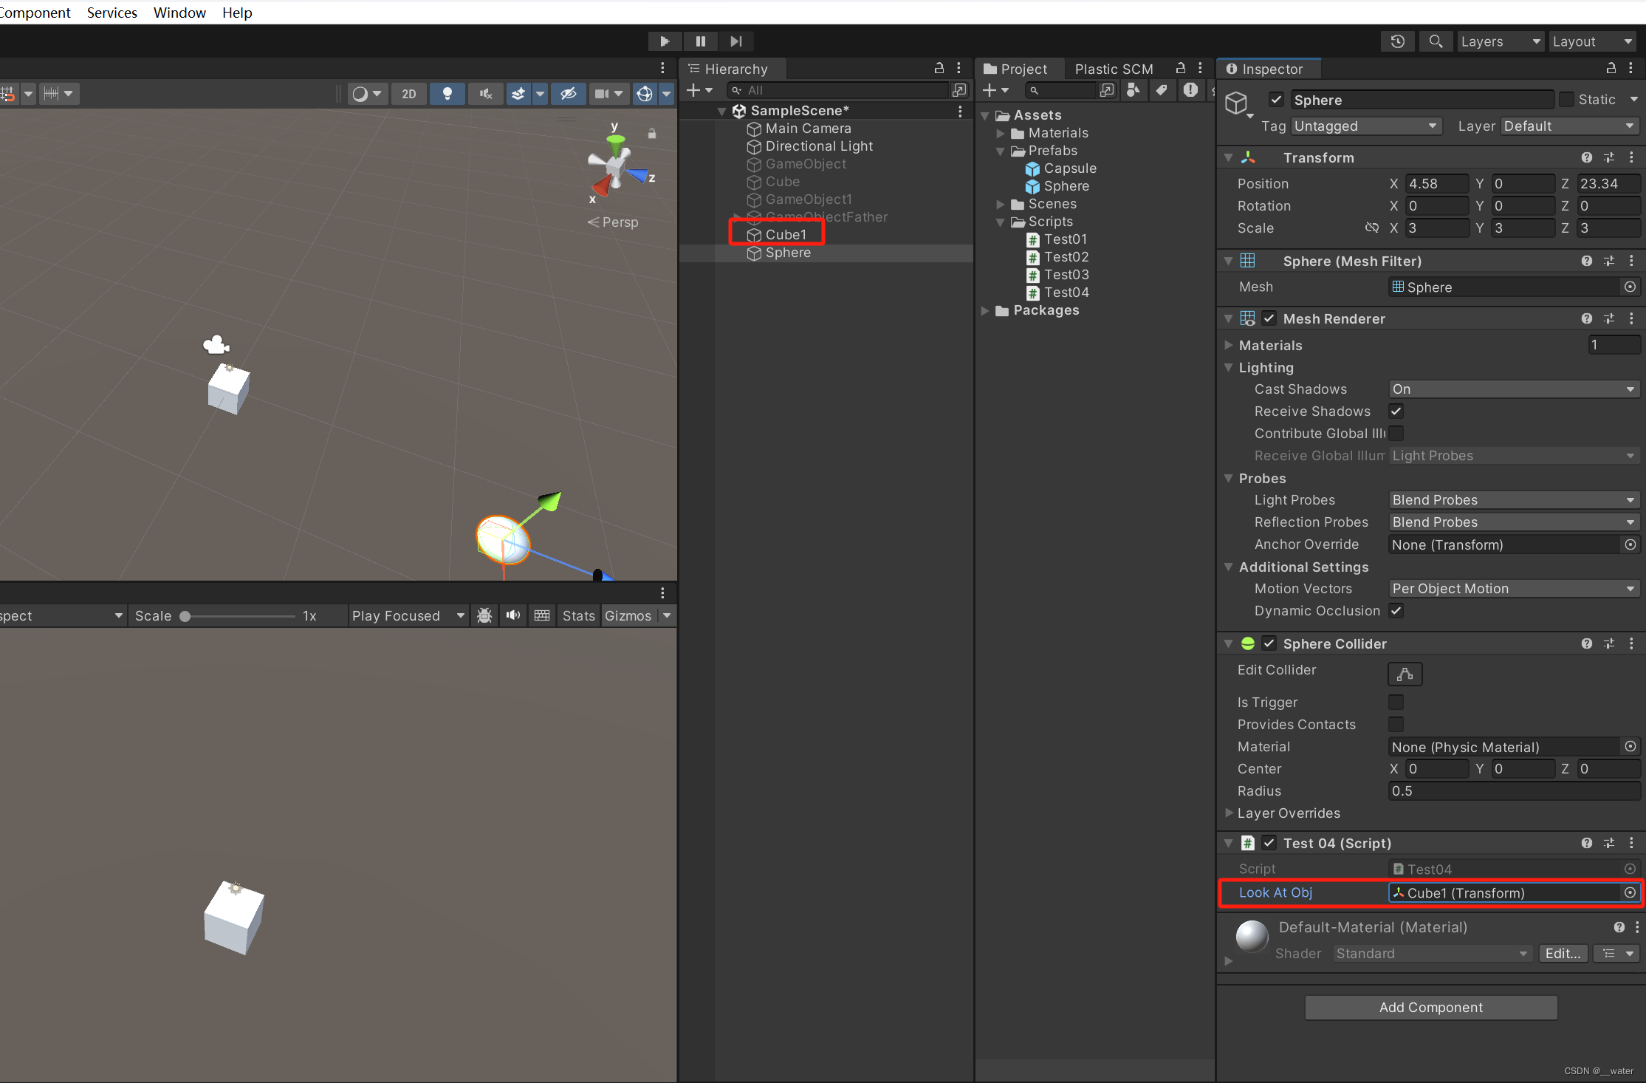Open Mesh object picker circle
The height and width of the screenshot is (1083, 1646).
[1630, 287]
